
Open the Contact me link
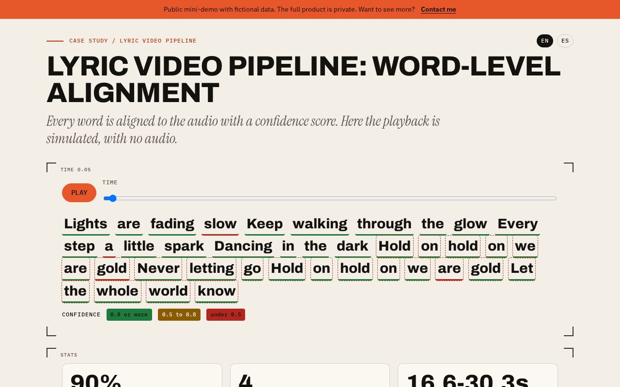[x=438, y=9]
